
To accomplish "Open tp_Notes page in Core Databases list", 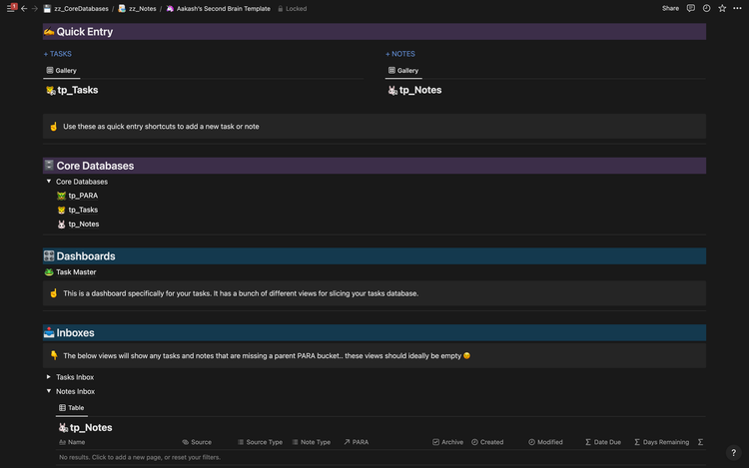I will [84, 225].
